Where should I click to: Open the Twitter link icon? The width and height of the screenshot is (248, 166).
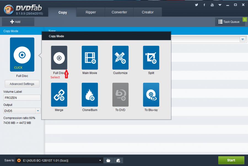coord(196,5)
